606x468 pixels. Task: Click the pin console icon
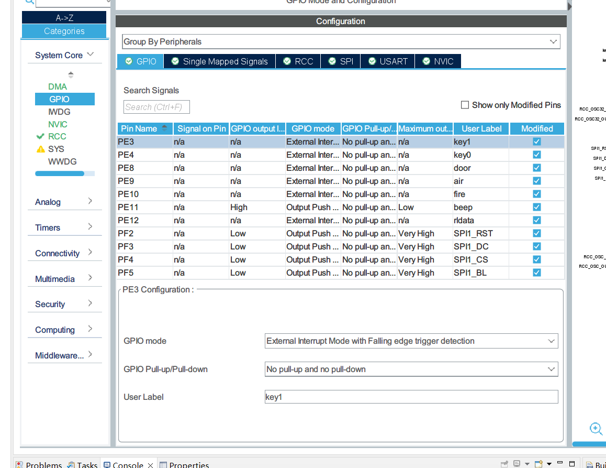coord(504,464)
